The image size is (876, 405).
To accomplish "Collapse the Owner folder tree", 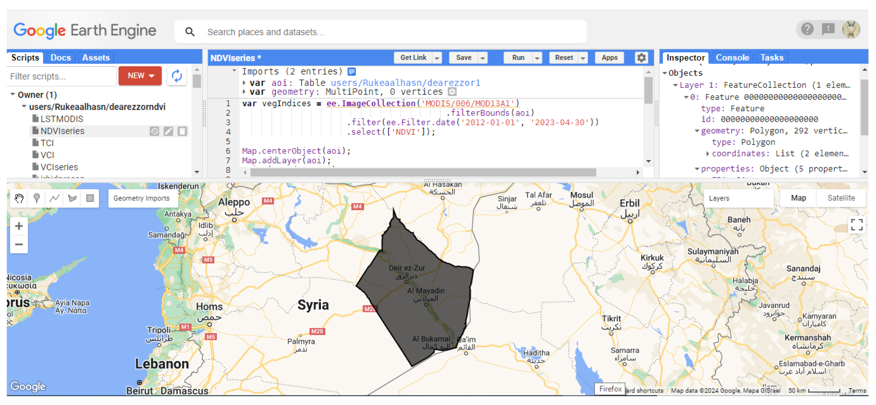I will pos(13,94).
